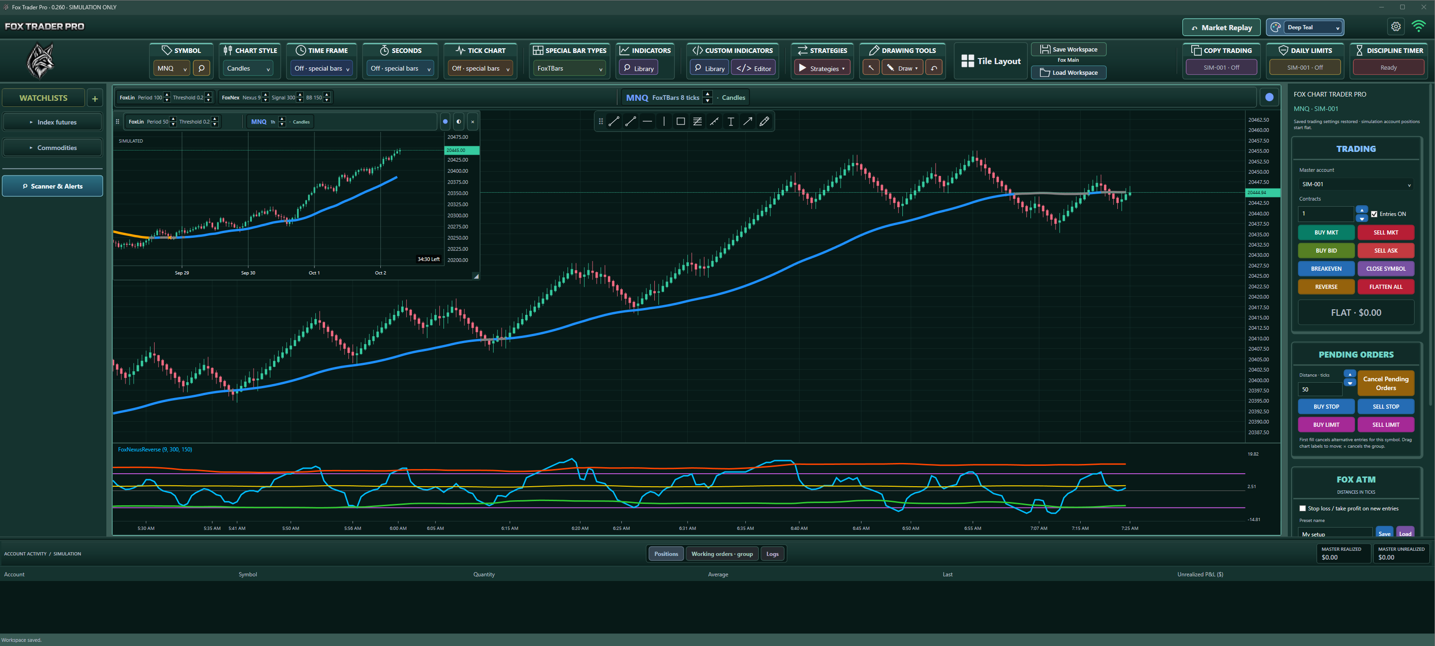The height and width of the screenshot is (646, 1435).
Task: Select the Fibonacci retracement drawing tool
Action: click(x=698, y=121)
